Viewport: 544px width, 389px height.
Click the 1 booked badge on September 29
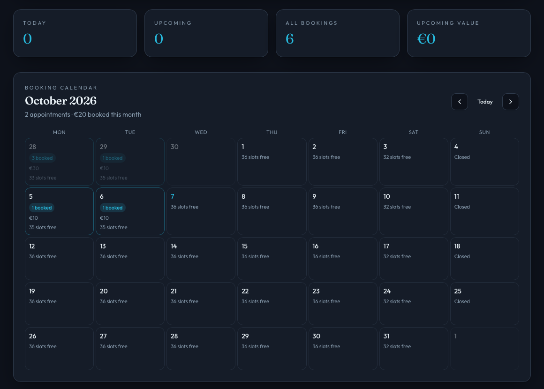pyautogui.click(x=113, y=158)
